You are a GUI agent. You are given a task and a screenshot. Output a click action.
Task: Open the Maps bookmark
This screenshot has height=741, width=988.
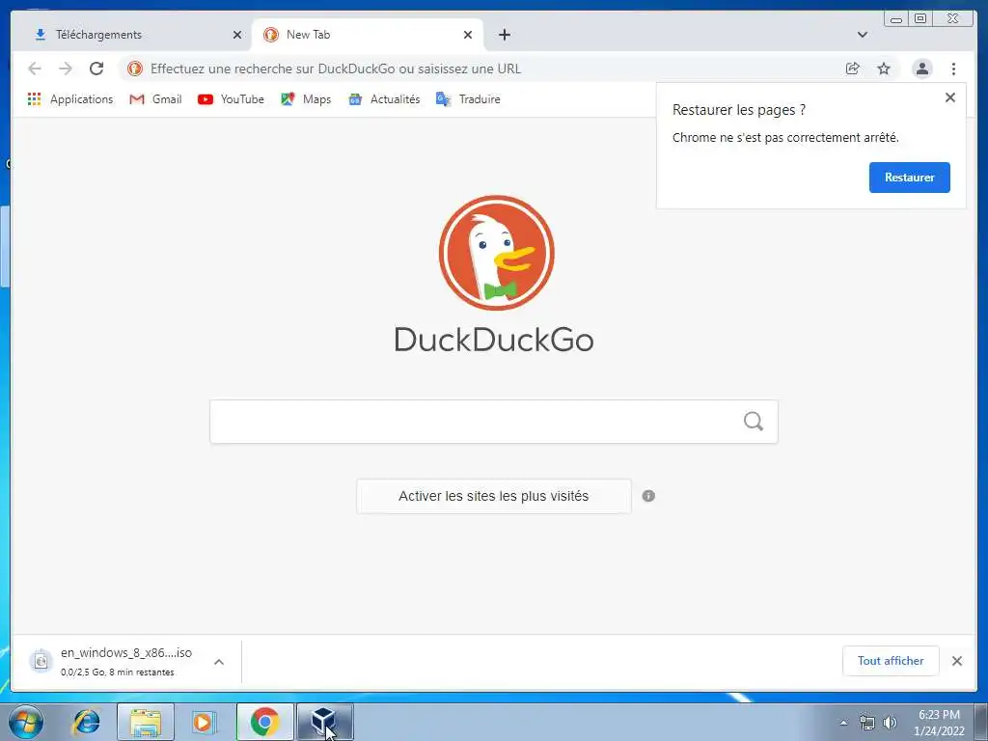pyautogui.click(x=306, y=99)
